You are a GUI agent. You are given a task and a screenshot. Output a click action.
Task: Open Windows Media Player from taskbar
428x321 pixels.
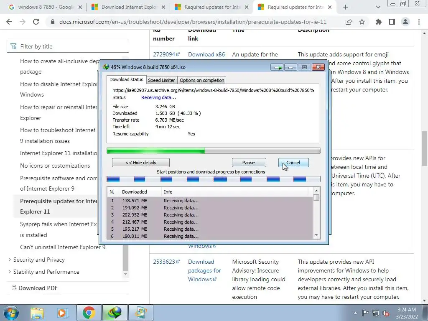click(62, 313)
